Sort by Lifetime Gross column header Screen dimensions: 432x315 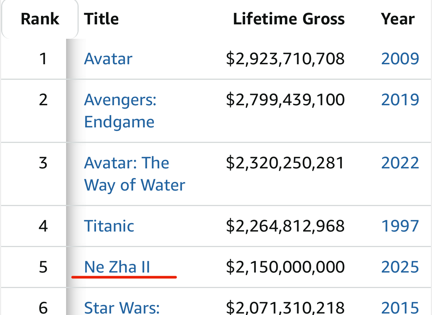[289, 19]
